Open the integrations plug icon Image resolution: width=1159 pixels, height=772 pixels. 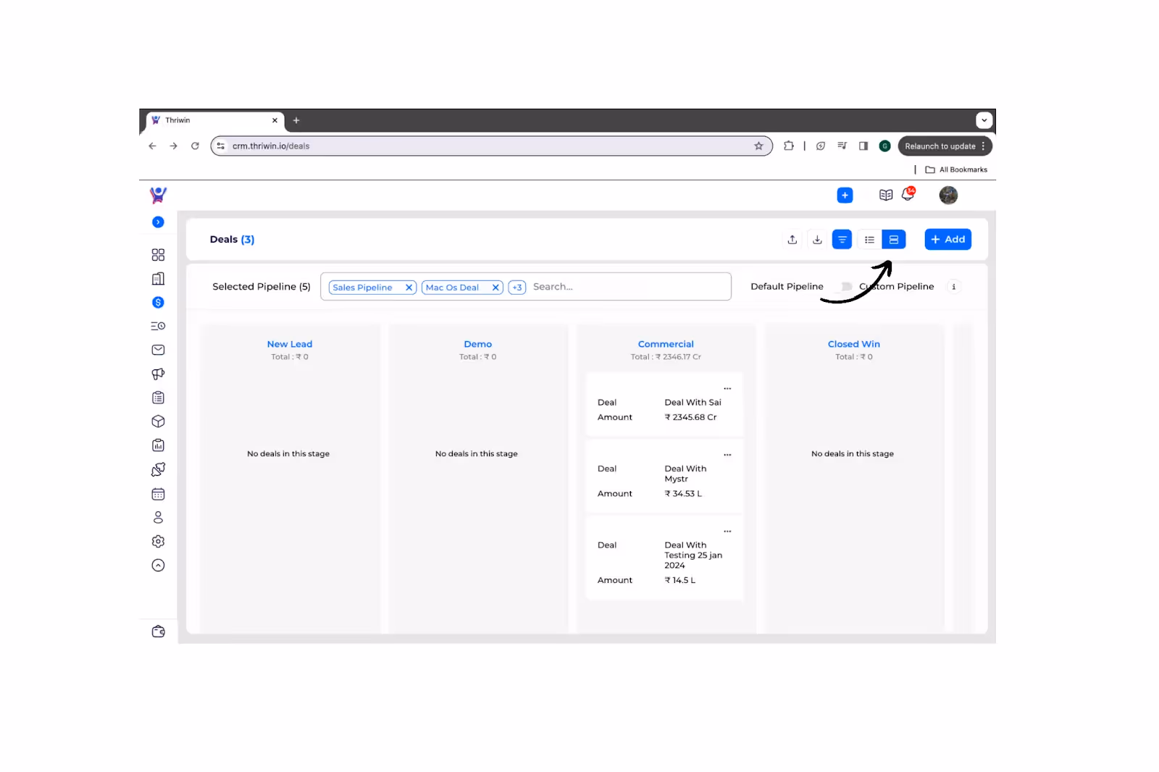tap(158, 469)
